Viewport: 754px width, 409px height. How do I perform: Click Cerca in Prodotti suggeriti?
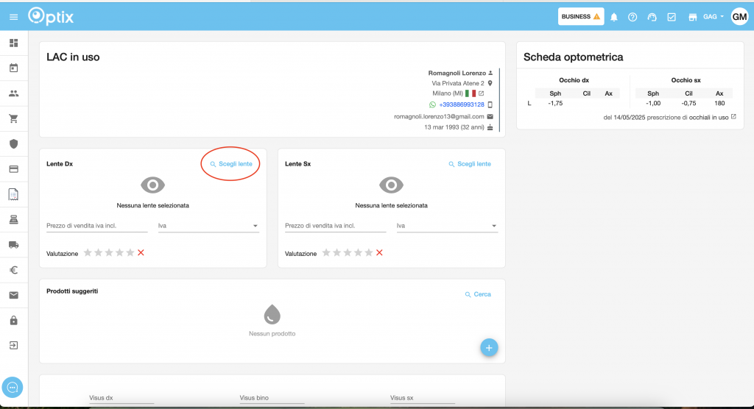(x=477, y=294)
